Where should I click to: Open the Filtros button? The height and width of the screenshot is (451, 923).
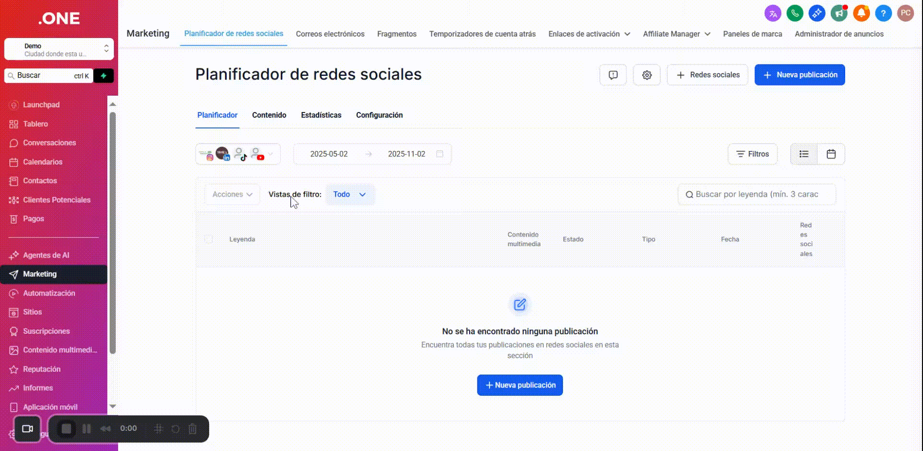752,154
